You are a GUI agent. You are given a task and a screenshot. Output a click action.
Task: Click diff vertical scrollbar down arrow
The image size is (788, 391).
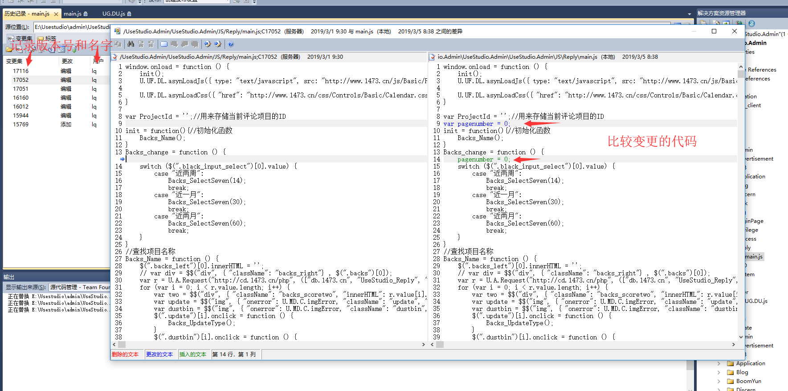741,337
